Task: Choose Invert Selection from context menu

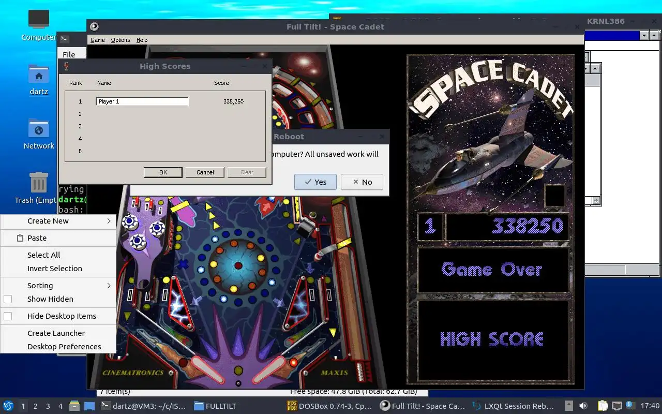Action: tap(54, 269)
